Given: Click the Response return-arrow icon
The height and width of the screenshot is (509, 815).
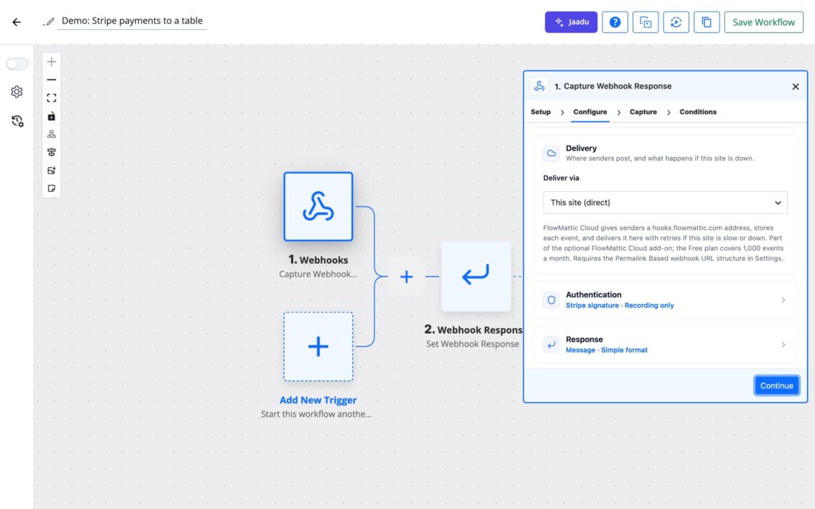Looking at the screenshot, I should point(552,345).
